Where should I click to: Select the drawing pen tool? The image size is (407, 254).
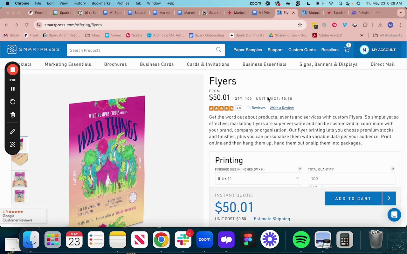pyautogui.click(x=13, y=131)
